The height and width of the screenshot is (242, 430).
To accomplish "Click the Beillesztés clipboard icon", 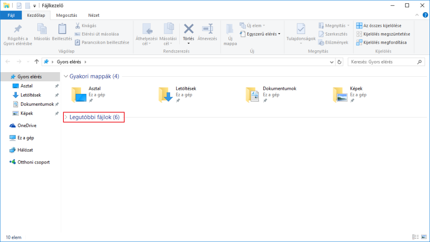I will [62, 29].
